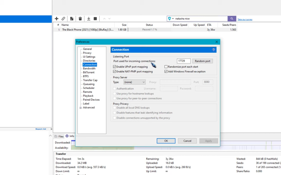Select Label in Preferences tree
This screenshot has height=175, width=281.
(86, 104)
